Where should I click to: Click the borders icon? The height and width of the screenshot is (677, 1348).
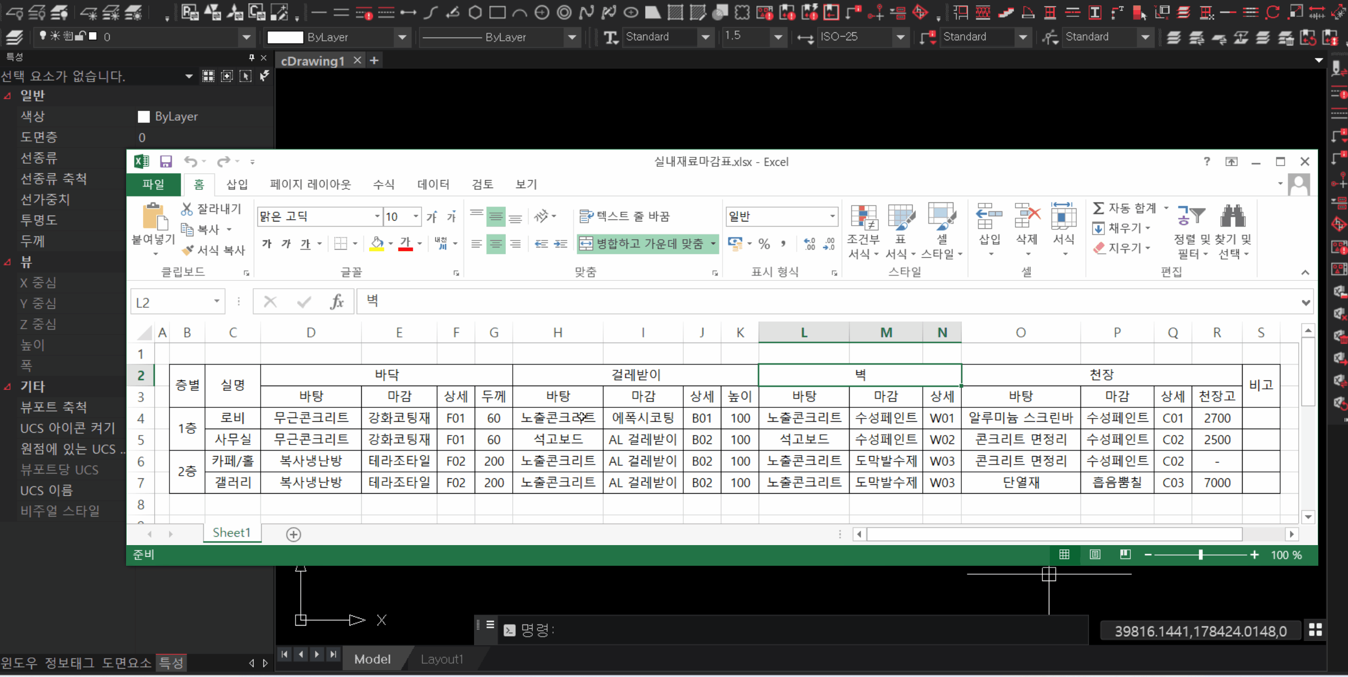pos(341,244)
